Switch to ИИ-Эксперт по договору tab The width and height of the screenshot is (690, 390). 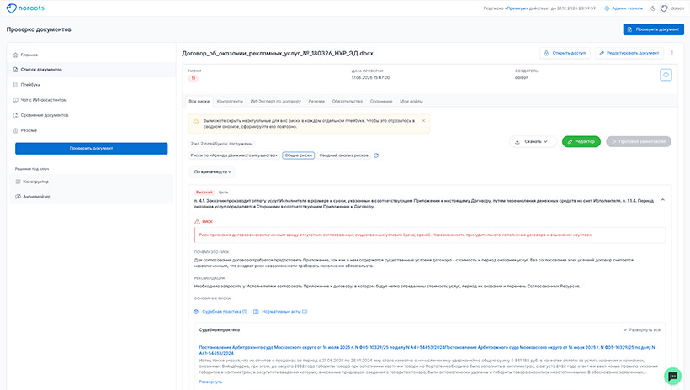(x=275, y=101)
